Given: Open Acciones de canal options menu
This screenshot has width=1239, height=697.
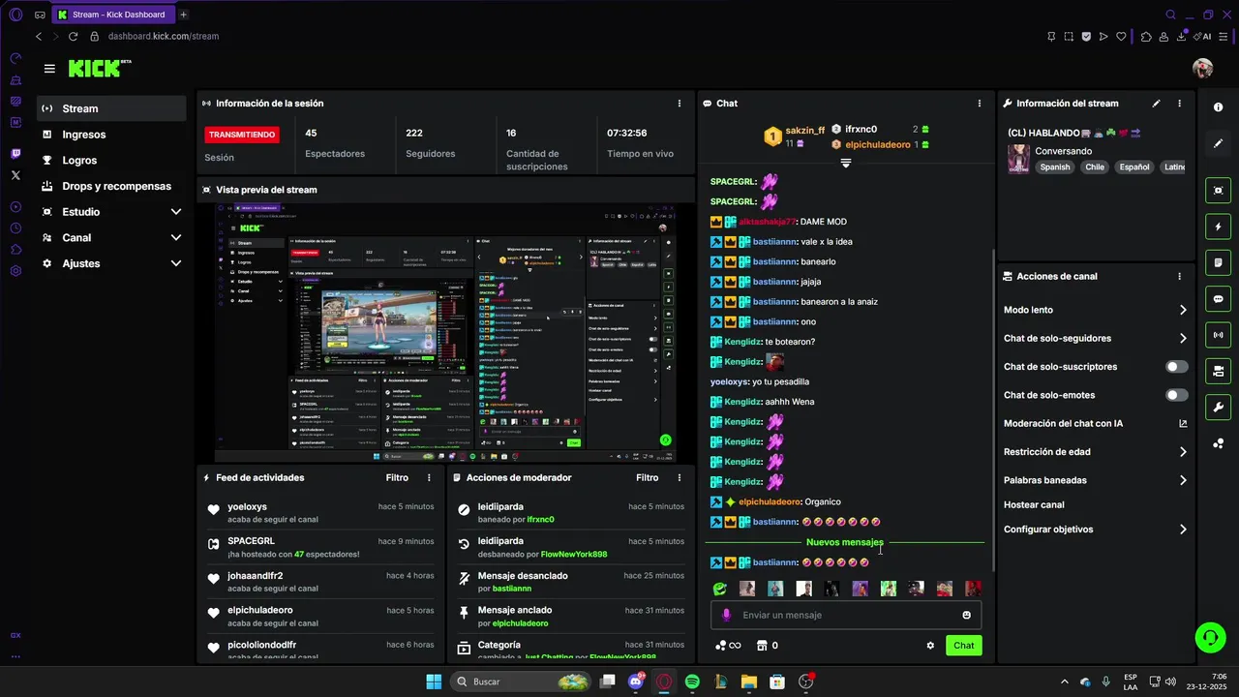Looking at the screenshot, I should pyautogui.click(x=1179, y=276).
